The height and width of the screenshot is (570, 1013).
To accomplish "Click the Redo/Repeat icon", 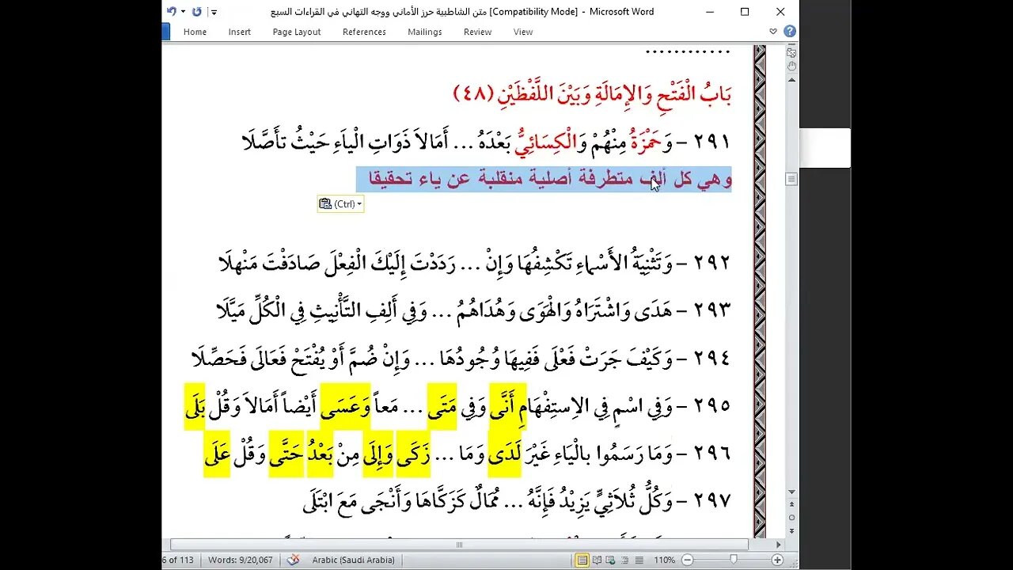I will coord(196,12).
